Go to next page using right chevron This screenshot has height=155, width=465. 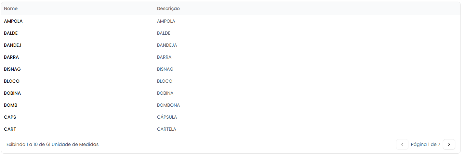tap(449, 144)
